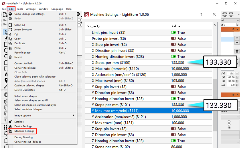Close the Machine Settings dialog

pyautogui.click(x=214, y=14)
